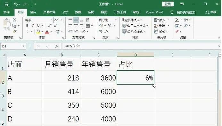Viewport: 222px width, 126px height.
Task: Copy selection using the copy icon
Action: 14,26
